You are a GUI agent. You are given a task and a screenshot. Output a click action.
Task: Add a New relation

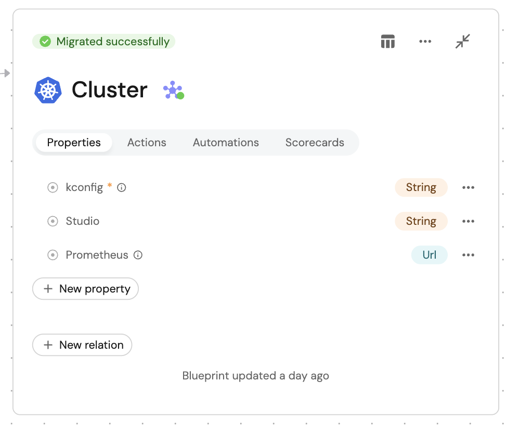click(82, 345)
